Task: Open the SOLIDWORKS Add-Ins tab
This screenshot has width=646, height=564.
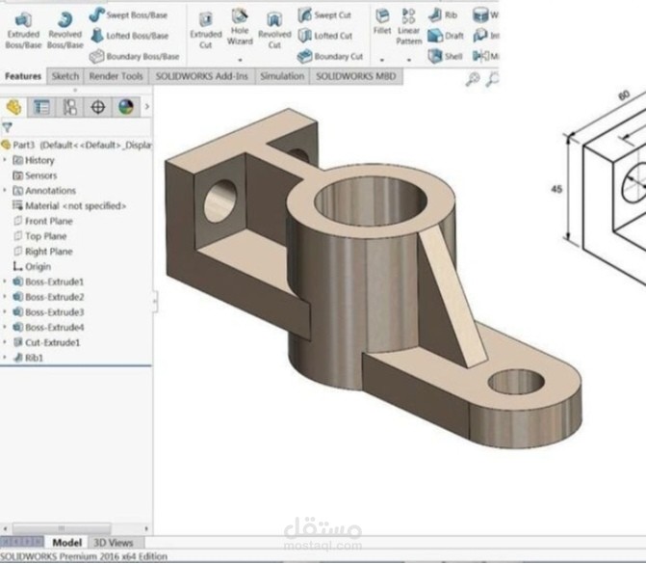Action: pos(202,76)
